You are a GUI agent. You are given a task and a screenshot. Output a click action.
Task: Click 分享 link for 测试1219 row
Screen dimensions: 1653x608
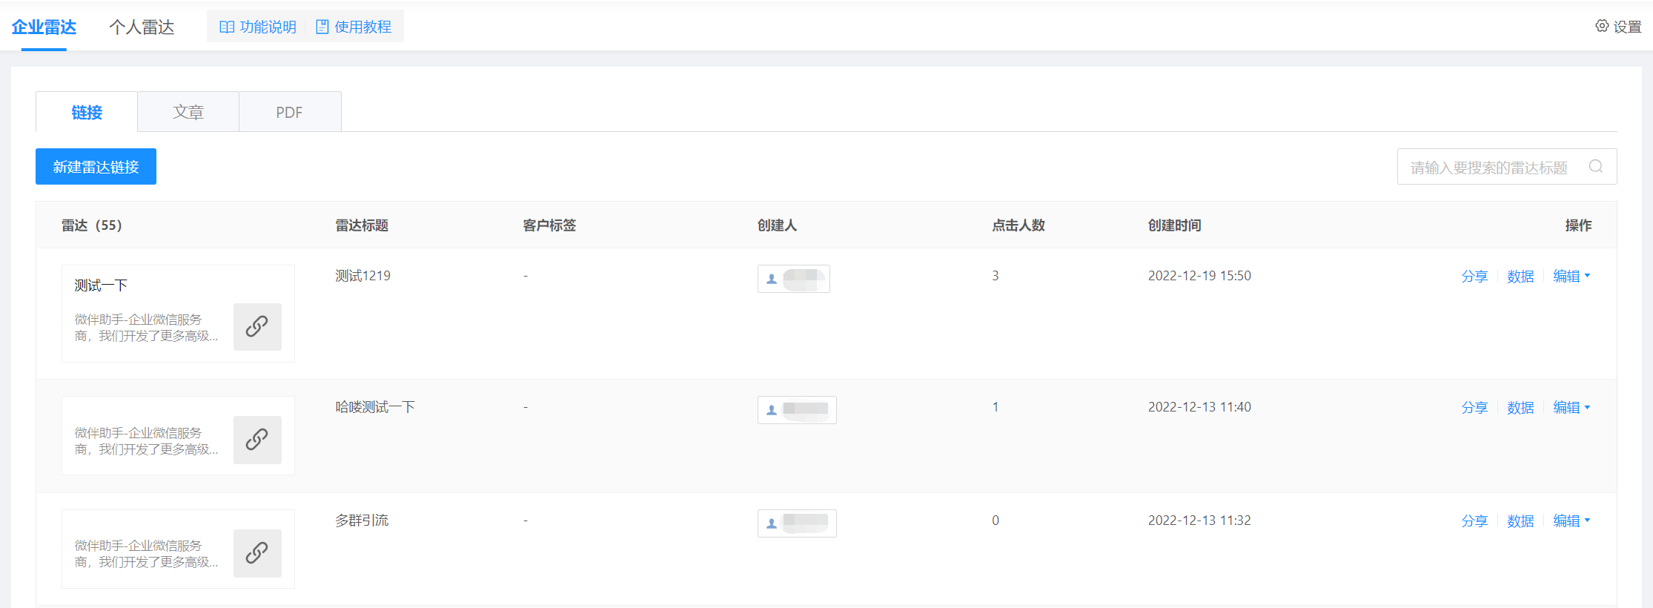point(1474,276)
